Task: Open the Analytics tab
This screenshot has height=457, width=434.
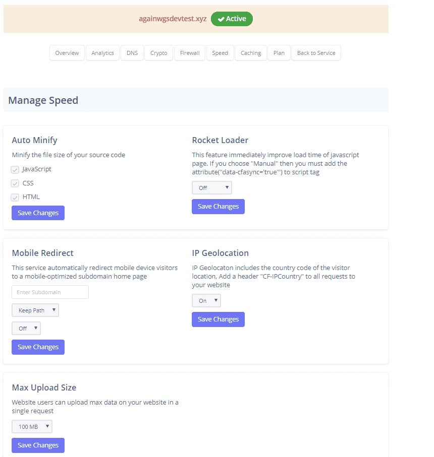Action: coord(102,53)
